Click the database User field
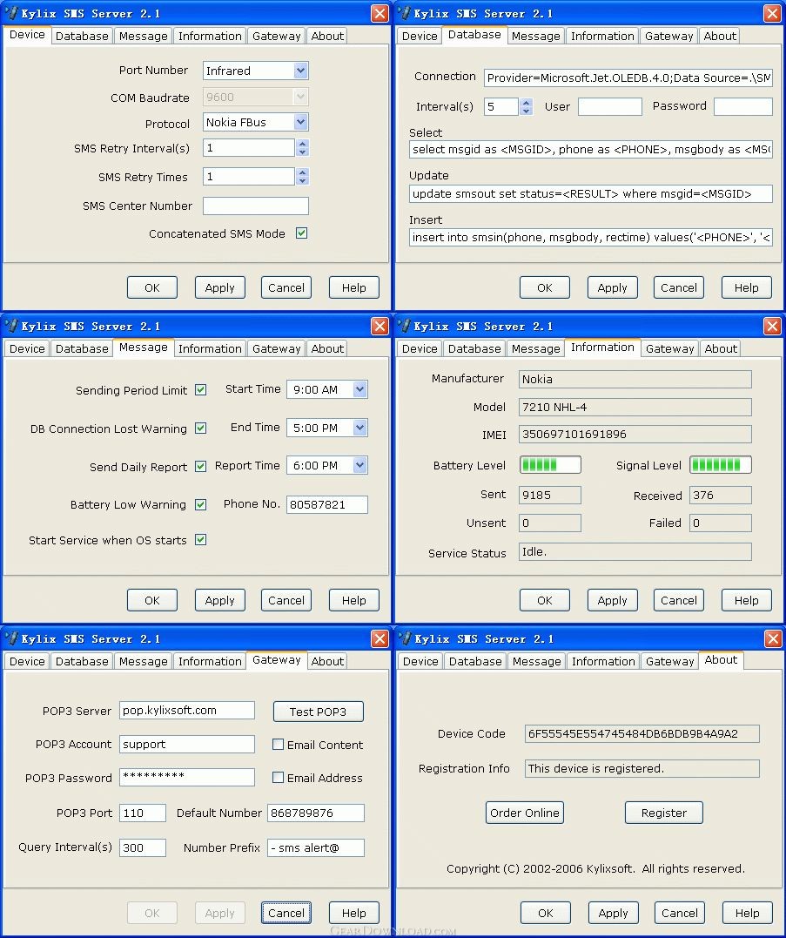 point(610,106)
